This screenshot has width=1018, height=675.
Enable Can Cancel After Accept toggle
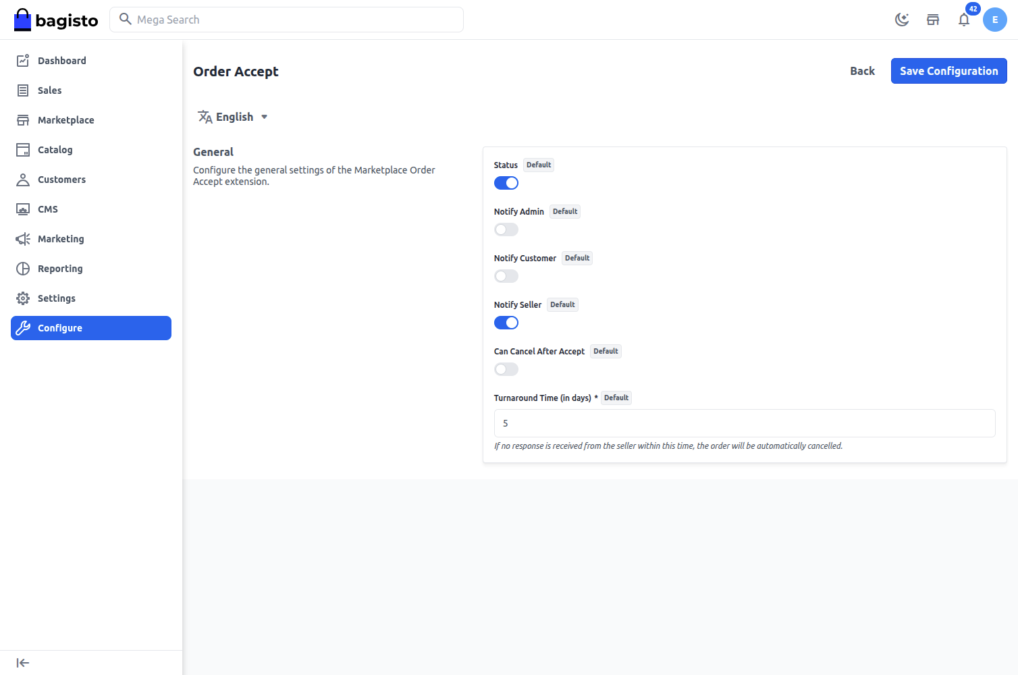pos(506,369)
